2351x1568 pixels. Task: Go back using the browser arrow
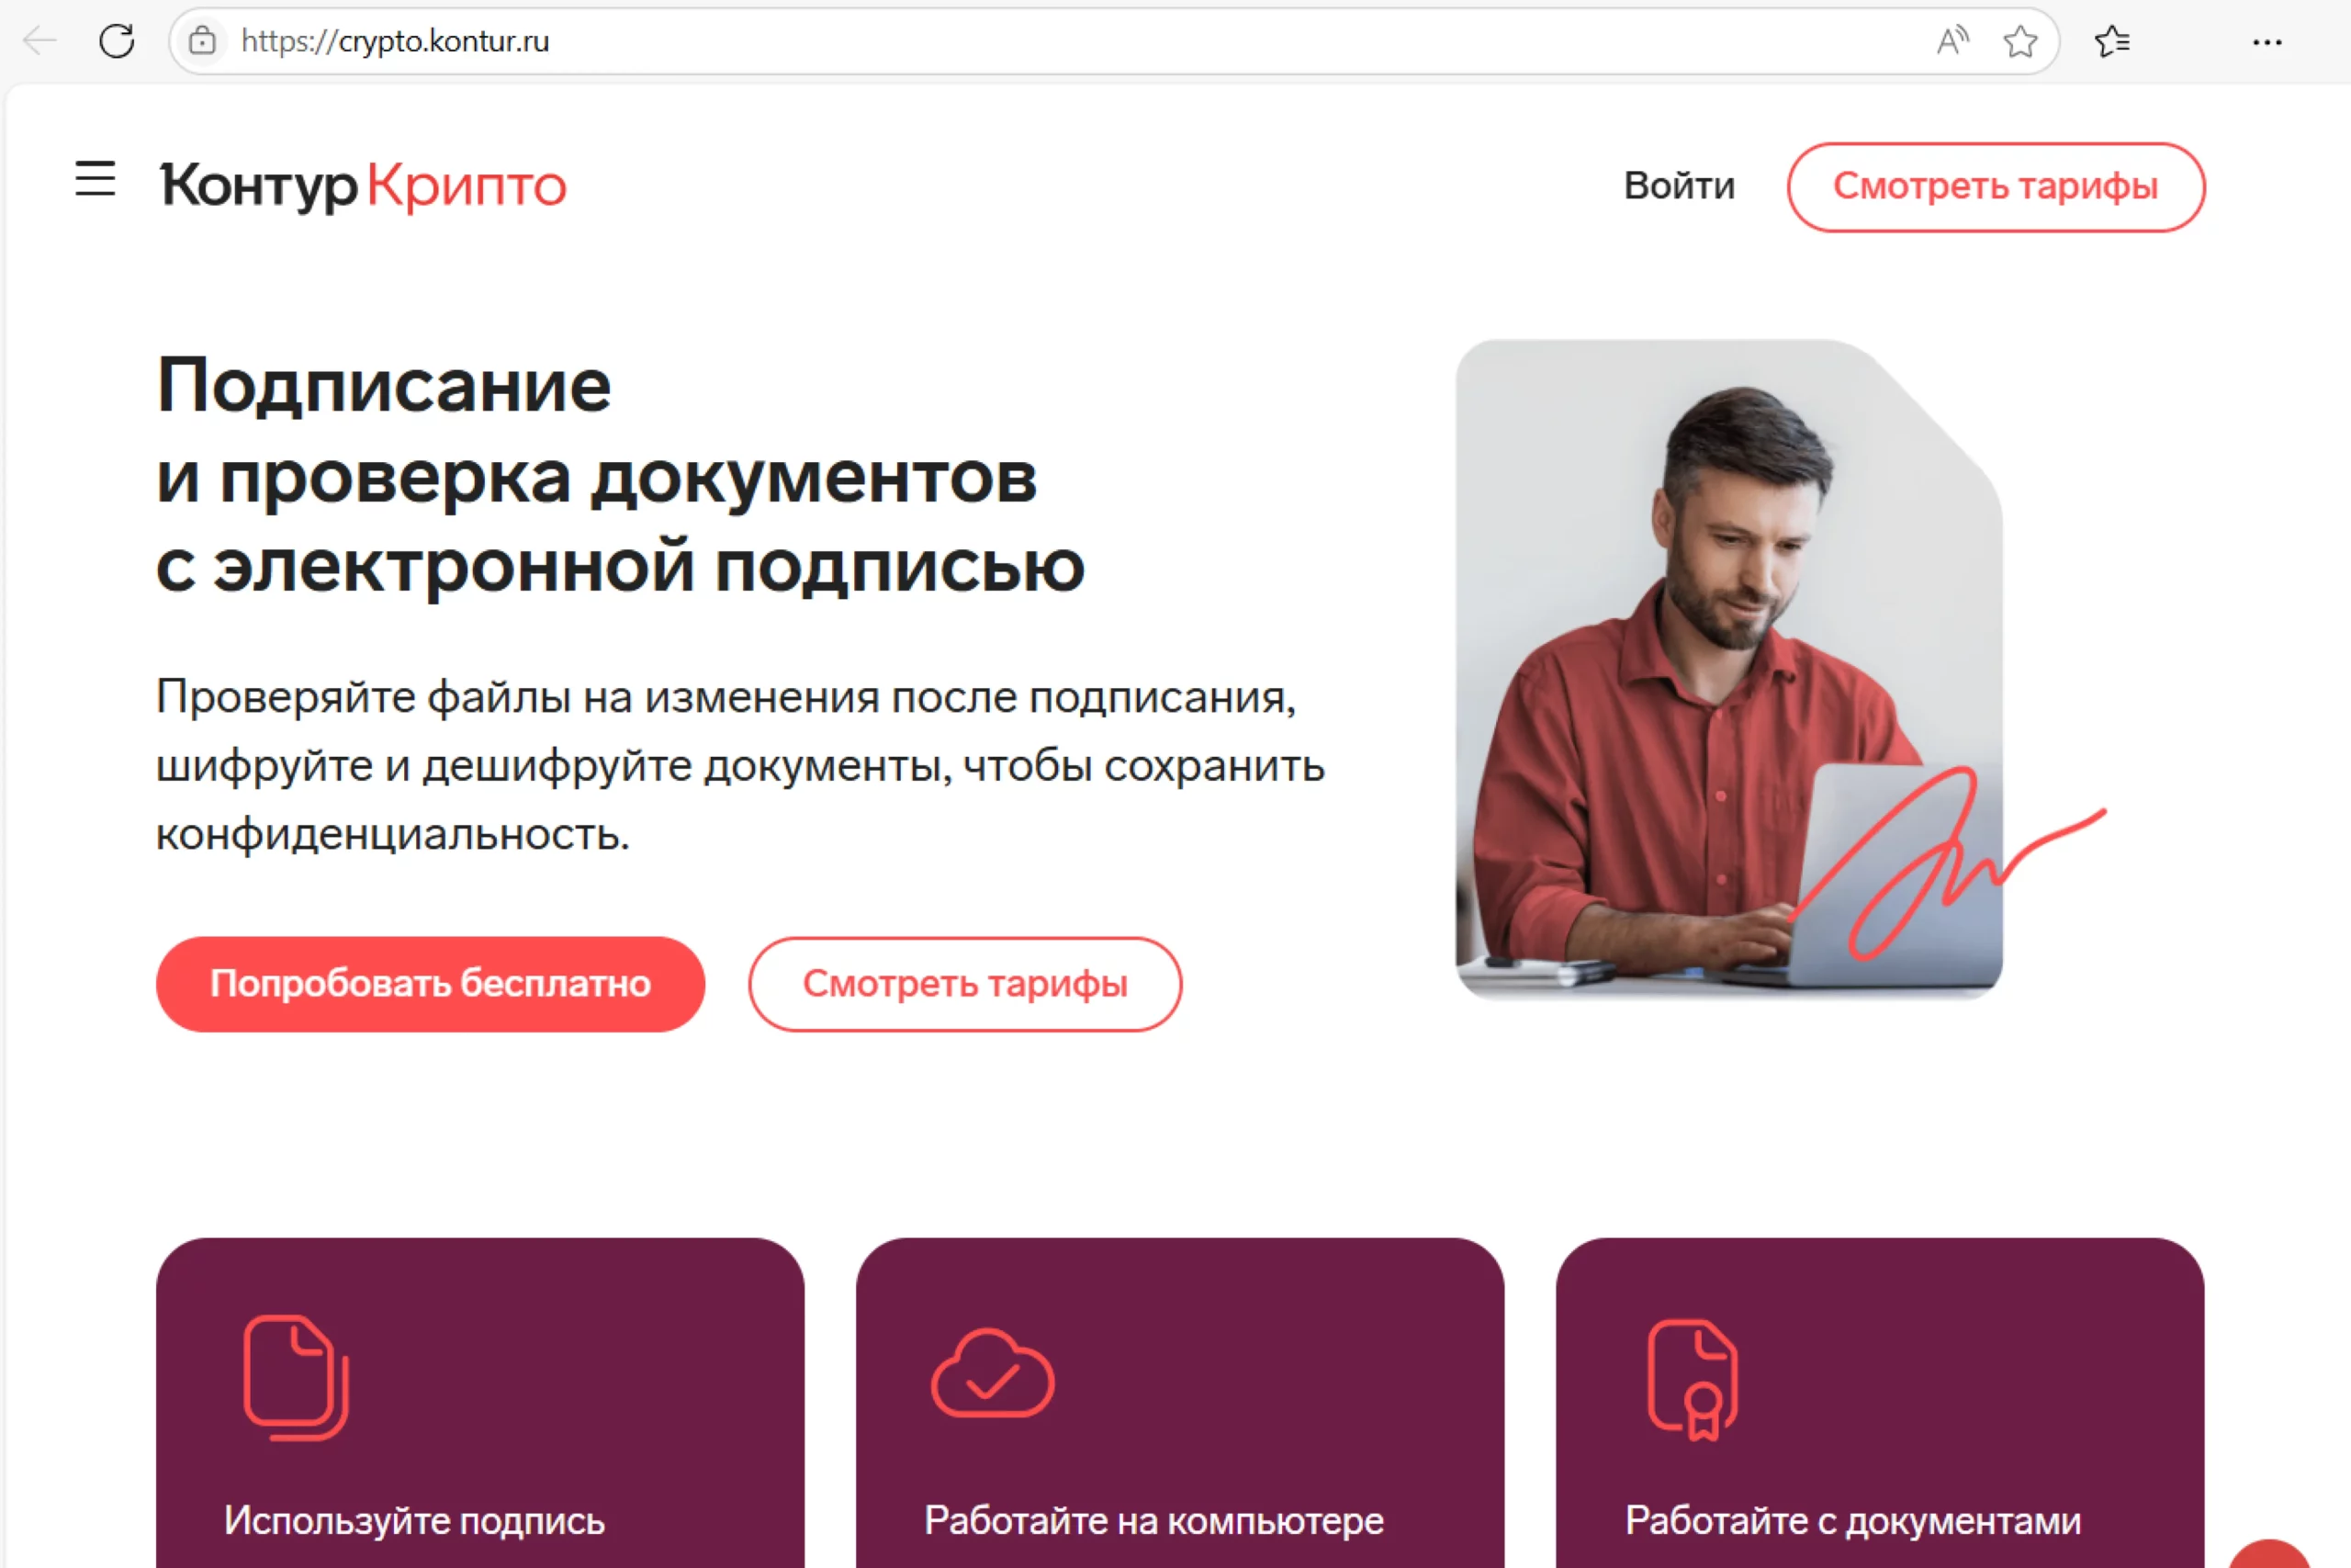pyautogui.click(x=40, y=41)
